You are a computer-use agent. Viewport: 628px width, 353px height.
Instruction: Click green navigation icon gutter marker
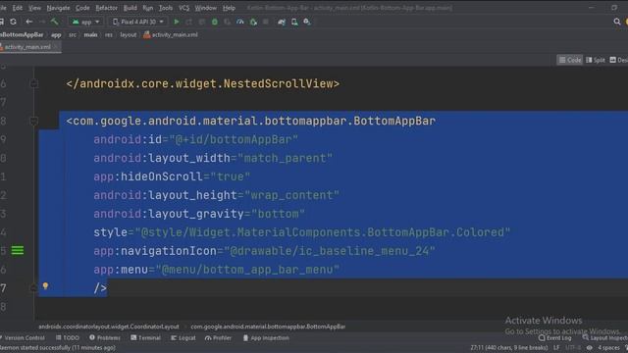tap(18, 251)
